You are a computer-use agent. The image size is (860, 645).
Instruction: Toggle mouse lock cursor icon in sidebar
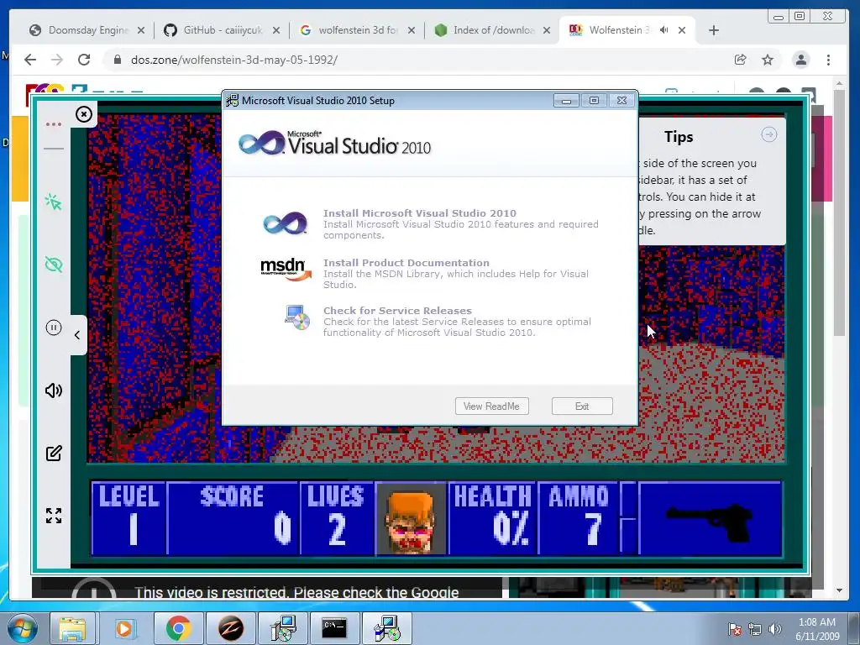coord(54,202)
